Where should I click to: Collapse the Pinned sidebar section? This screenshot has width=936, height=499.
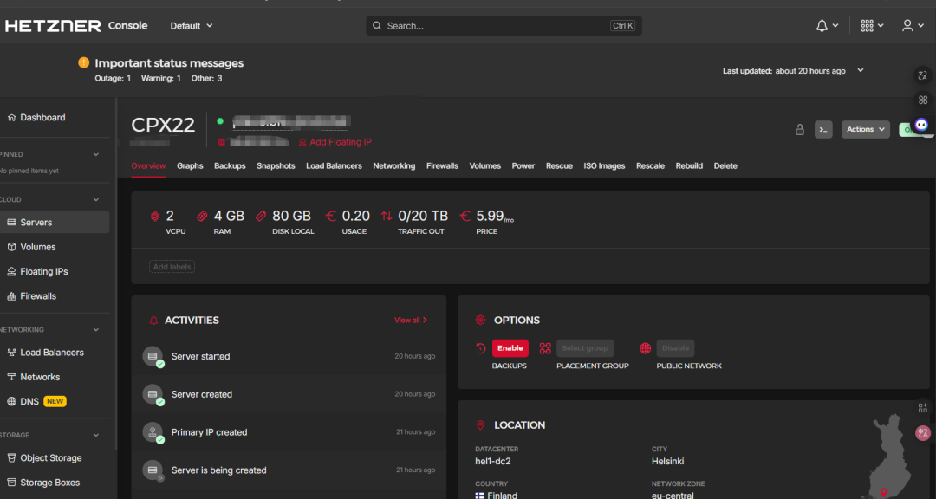click(x=96, y=154)
